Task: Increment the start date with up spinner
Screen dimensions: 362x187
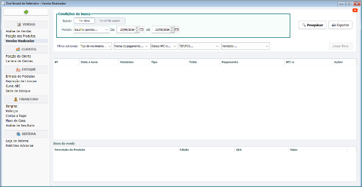Action: pyautogui.click(x=137, y=28)
